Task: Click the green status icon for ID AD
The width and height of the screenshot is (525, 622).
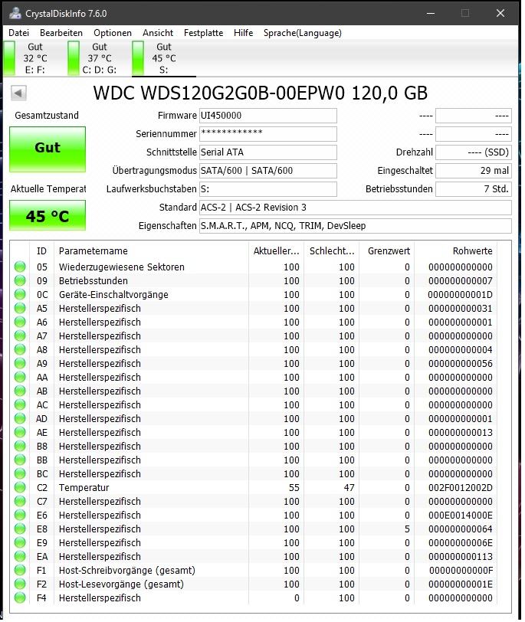Action: coord(20,418)
